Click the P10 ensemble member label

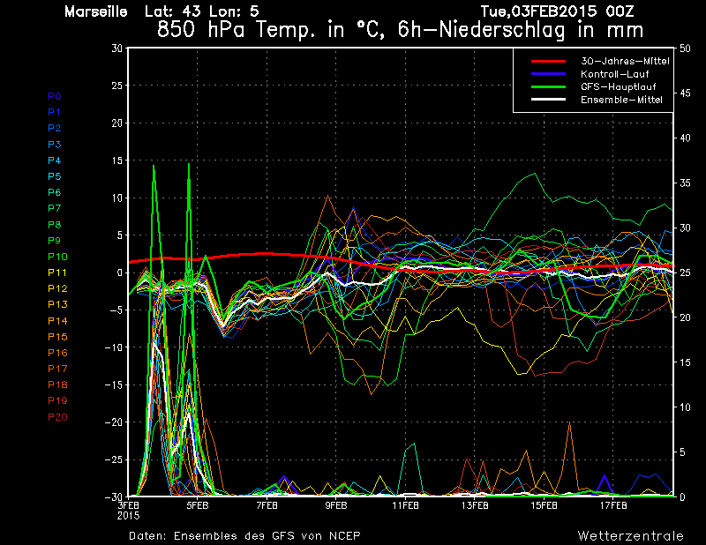click(x=56, y=257)
